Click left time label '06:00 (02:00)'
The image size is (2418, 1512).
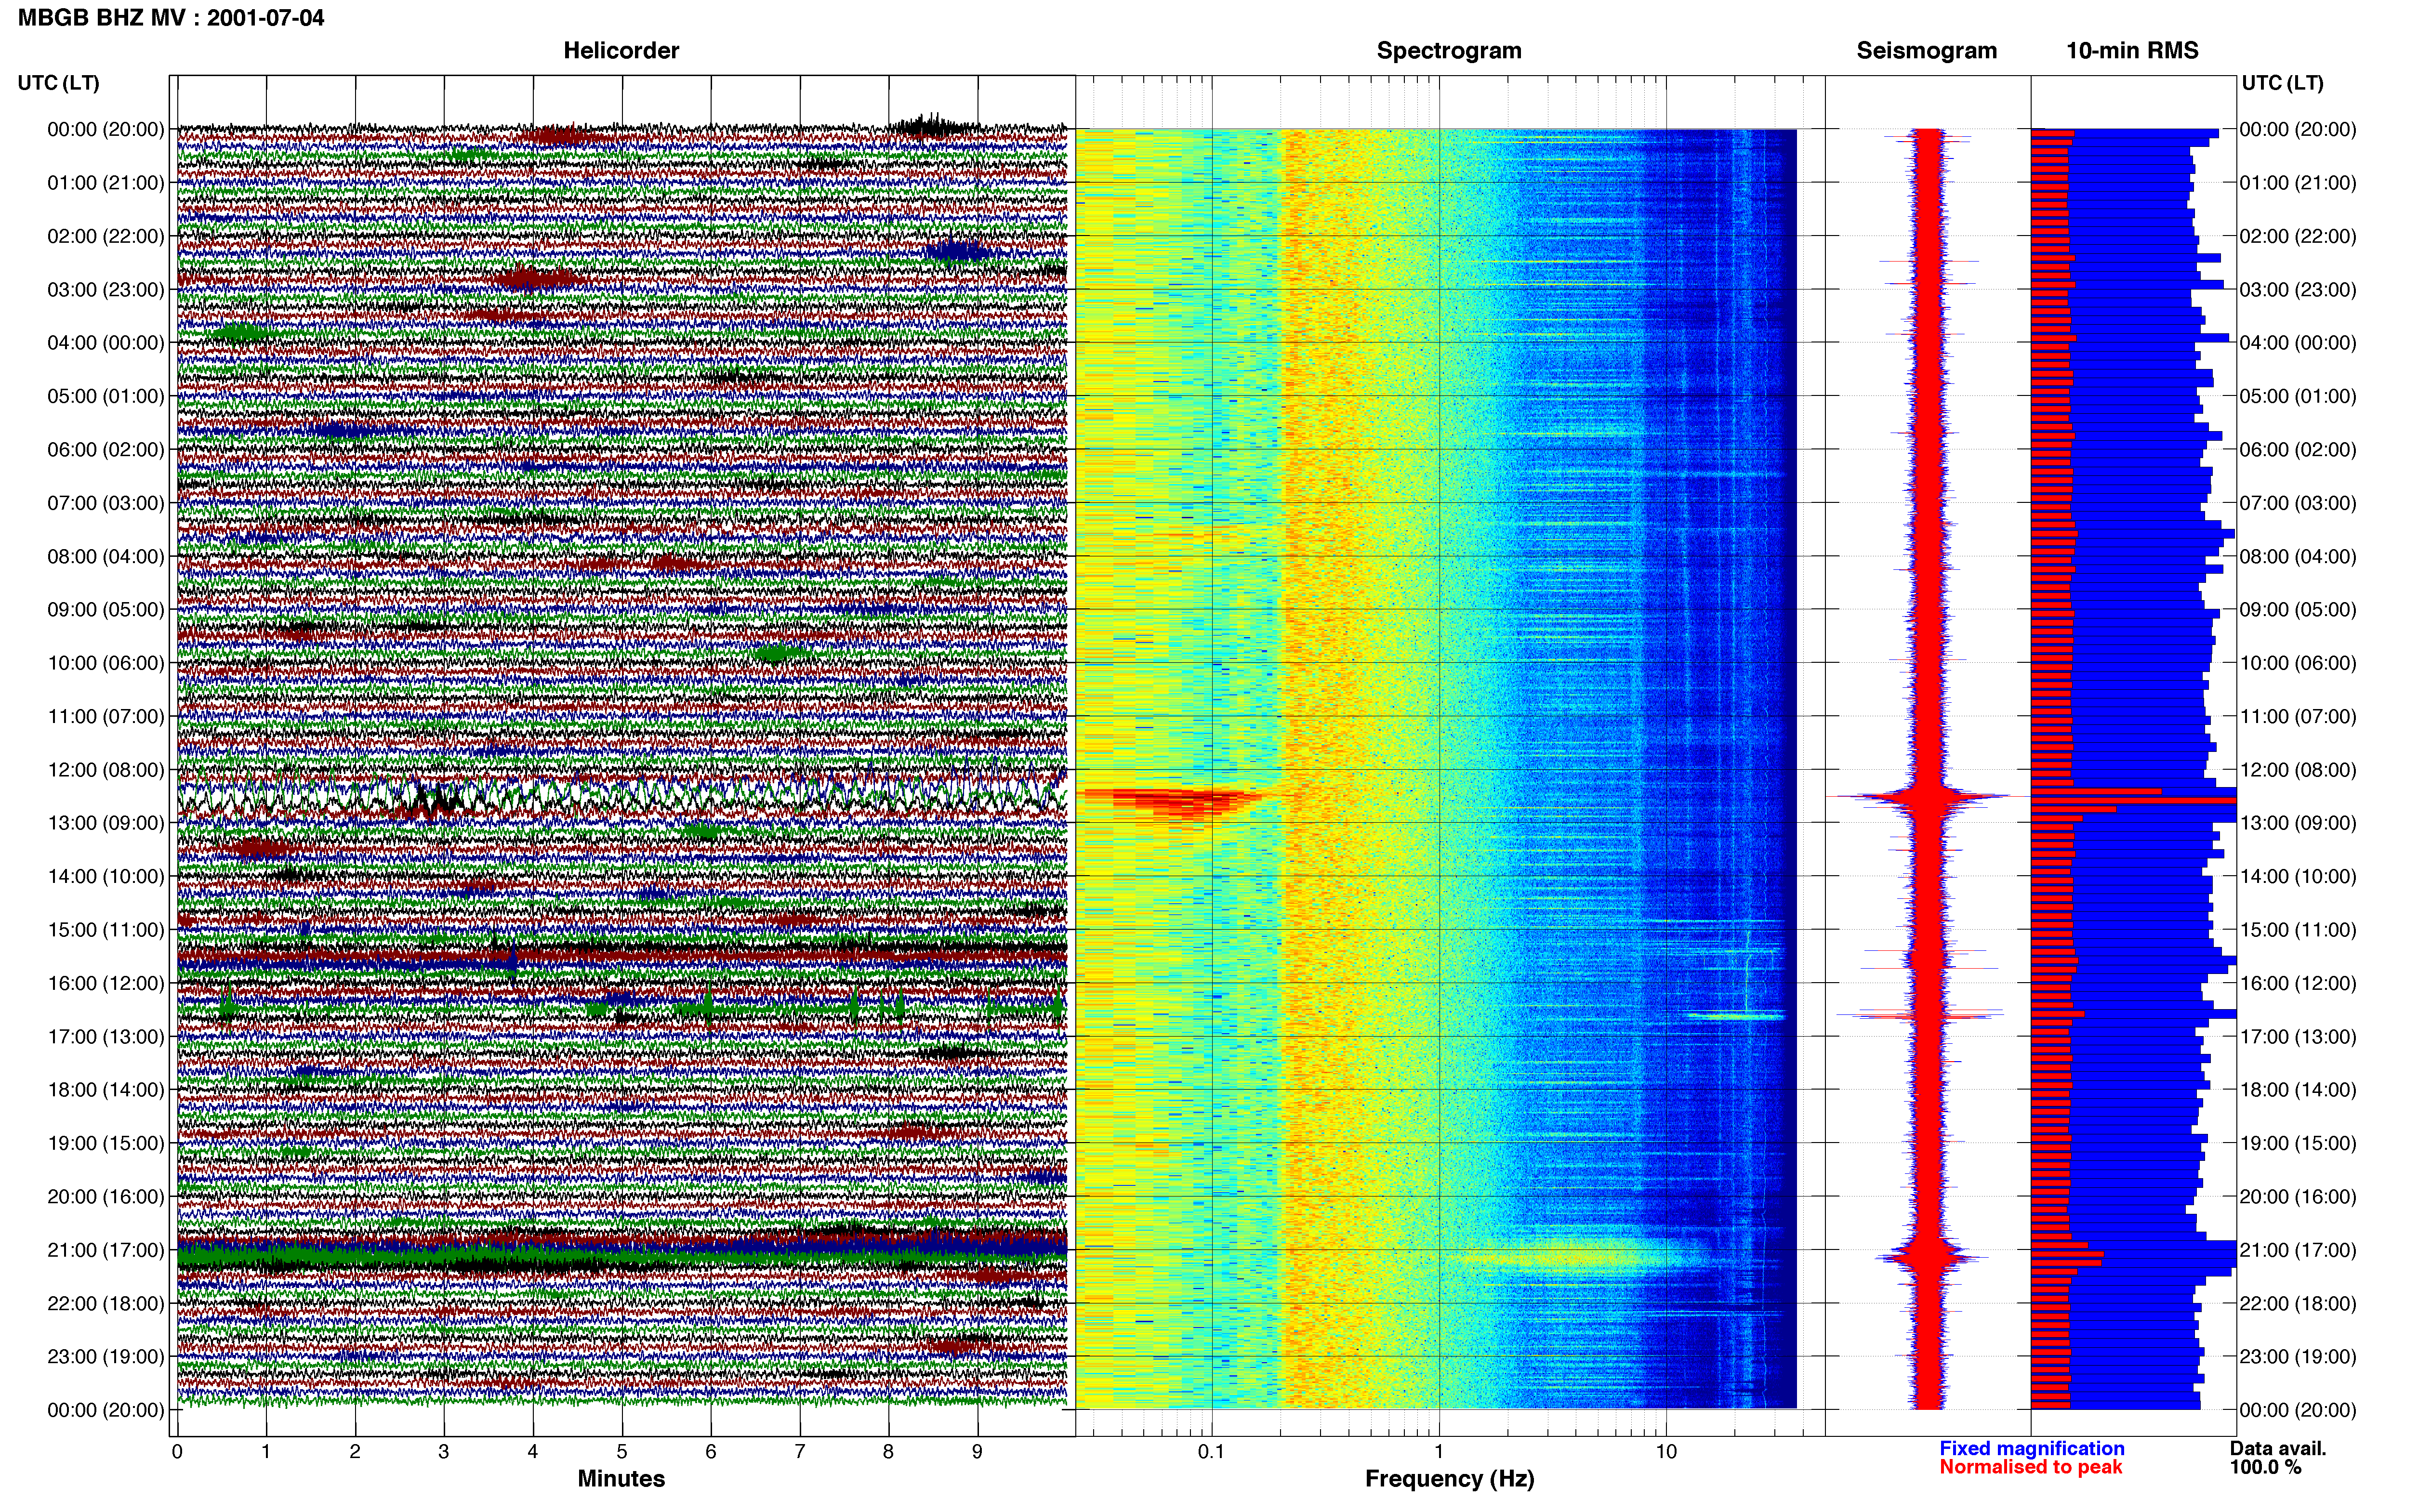pyautogui.click(x=105, y=449)
